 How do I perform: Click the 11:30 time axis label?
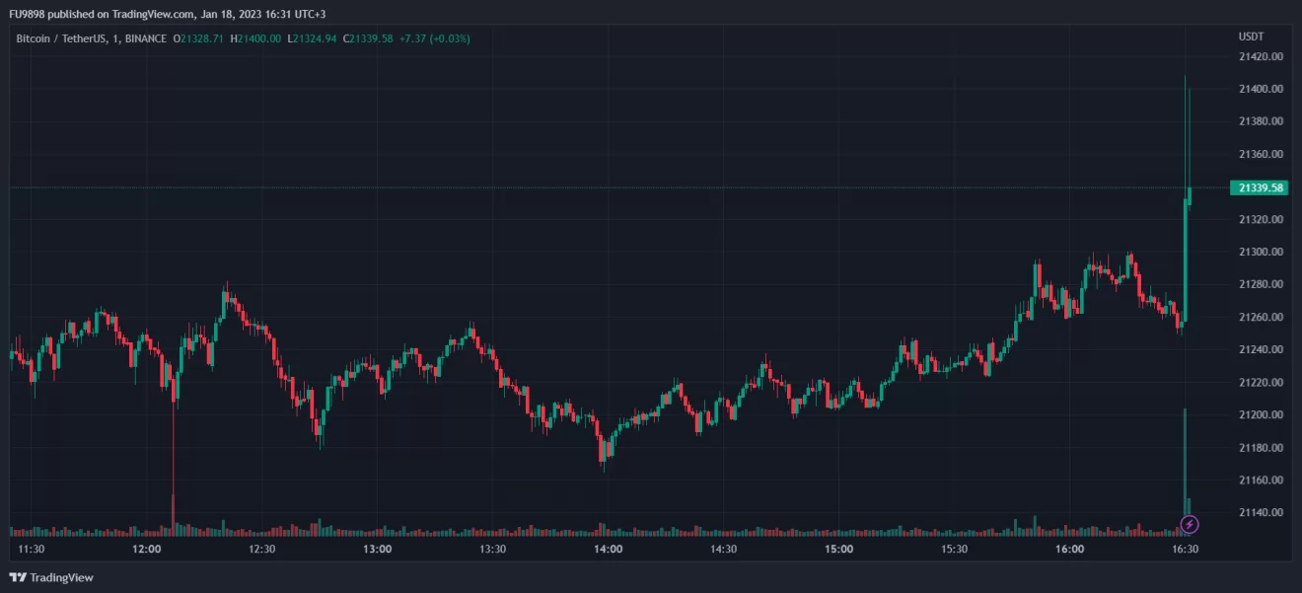click(x=32, y=550)
